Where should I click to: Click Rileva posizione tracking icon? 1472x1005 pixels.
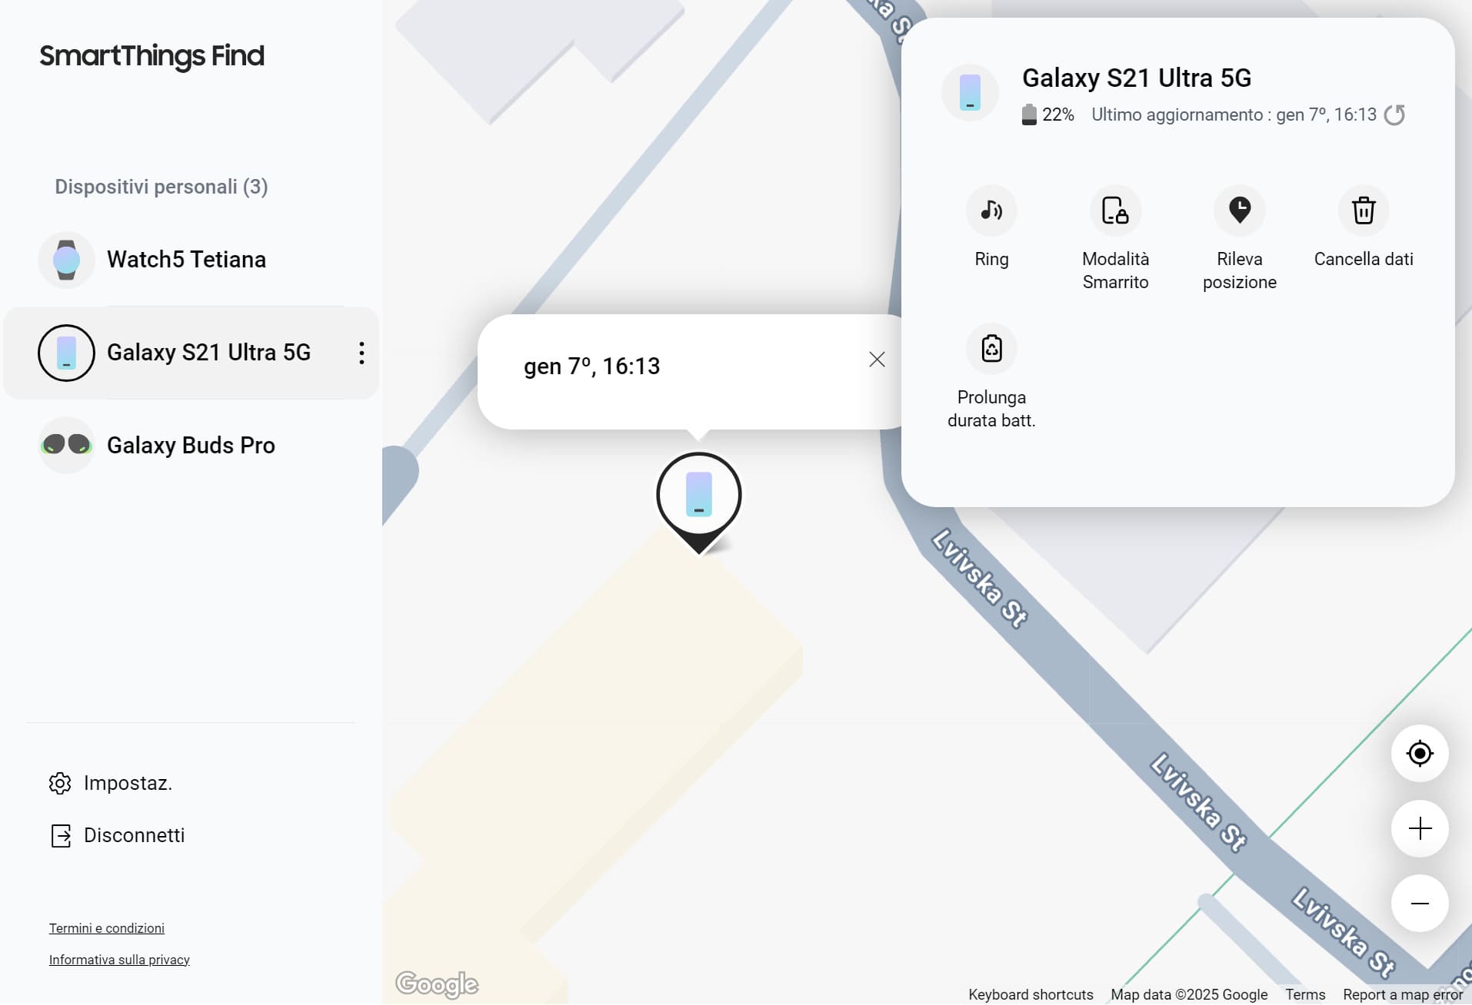tap(1239, 211)
